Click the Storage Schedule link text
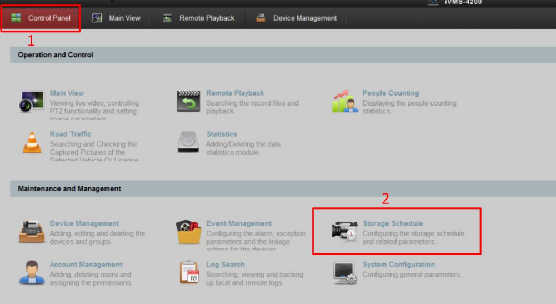556x304 pixels. 393,223
